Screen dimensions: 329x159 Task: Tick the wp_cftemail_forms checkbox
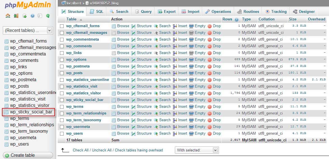[x=62, y=26]
